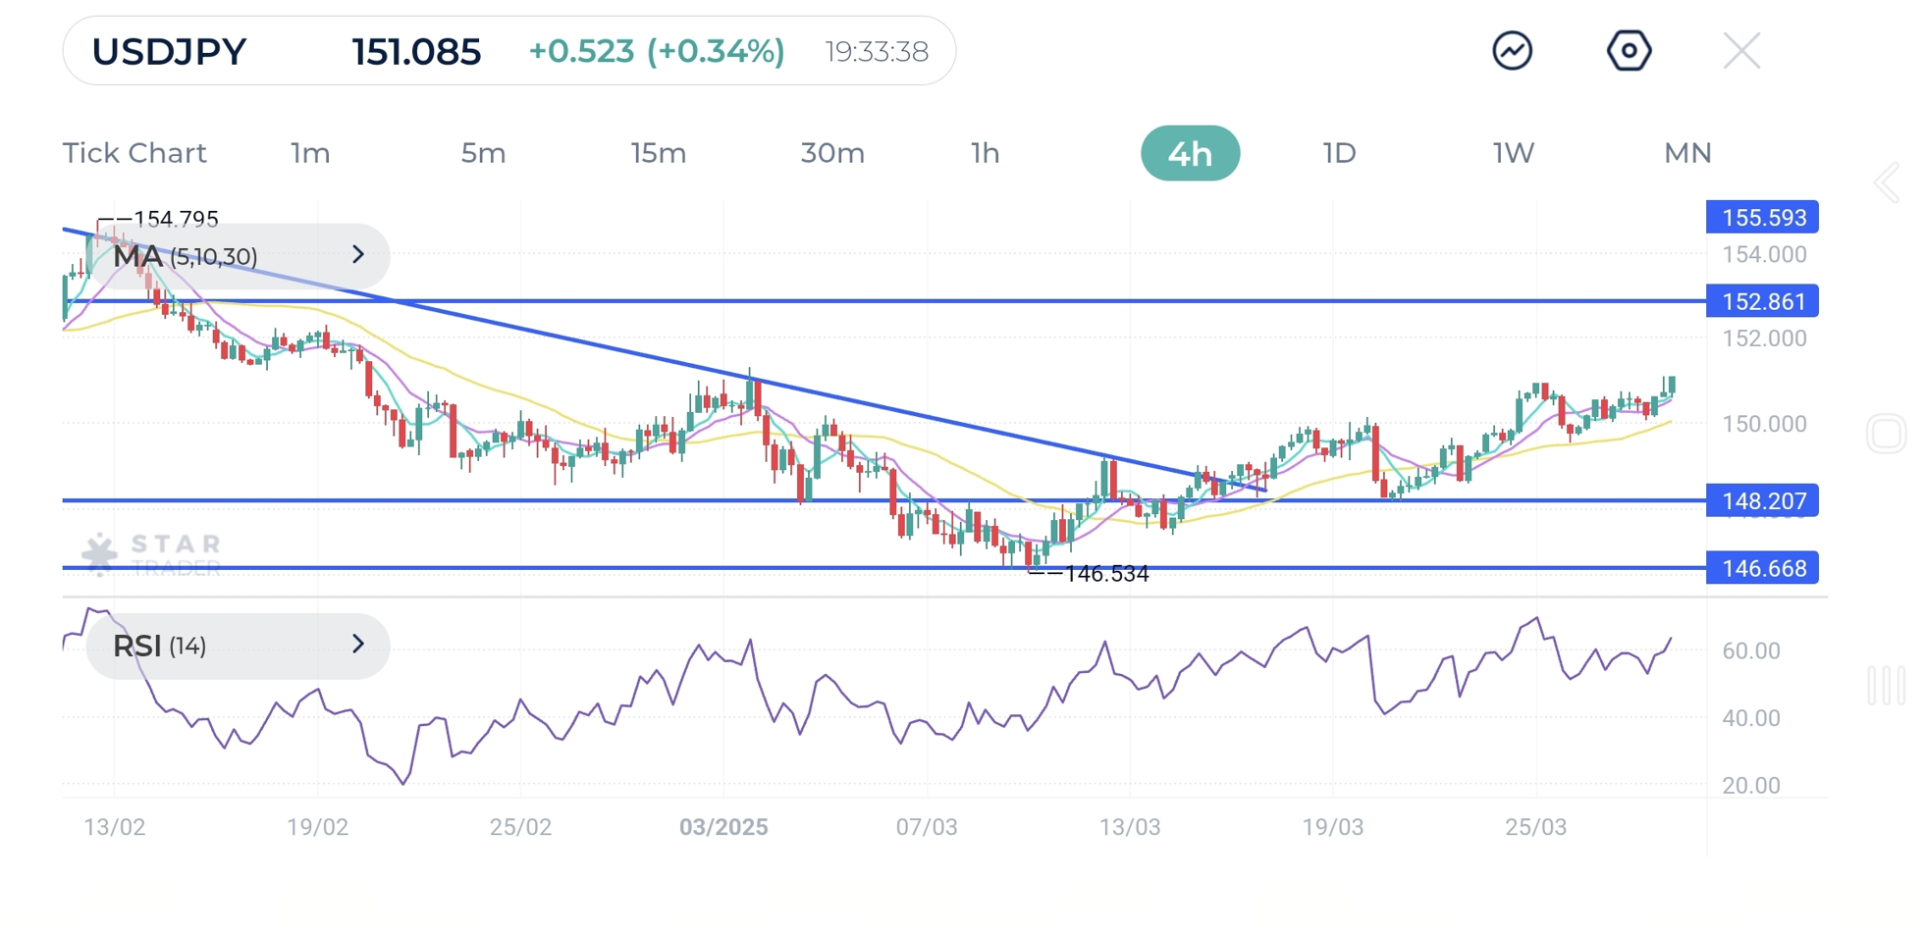
Task: Switch to the 1D timeframe
Action: coord(1339,153)
